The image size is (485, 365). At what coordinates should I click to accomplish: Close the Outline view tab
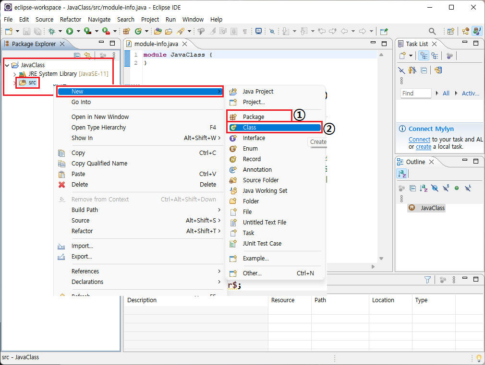[x=432, y=162]
